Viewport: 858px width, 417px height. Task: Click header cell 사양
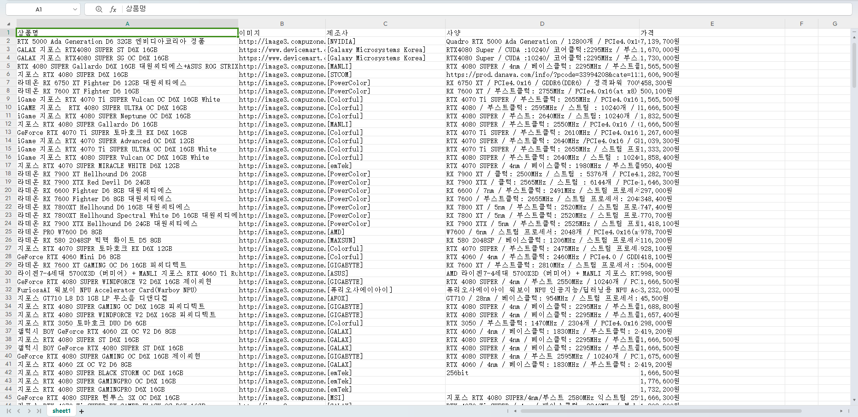pos(542,33)
